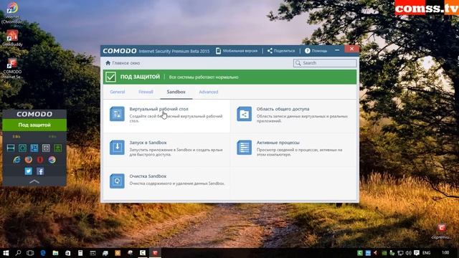The image size is (459, 258).
Task: Open the cispremium desktop file icon
Action: click(442, 231)
